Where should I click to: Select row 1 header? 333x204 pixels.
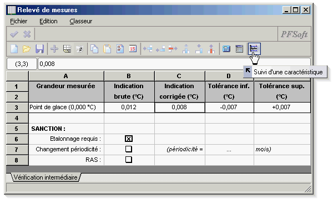point(17,86)
